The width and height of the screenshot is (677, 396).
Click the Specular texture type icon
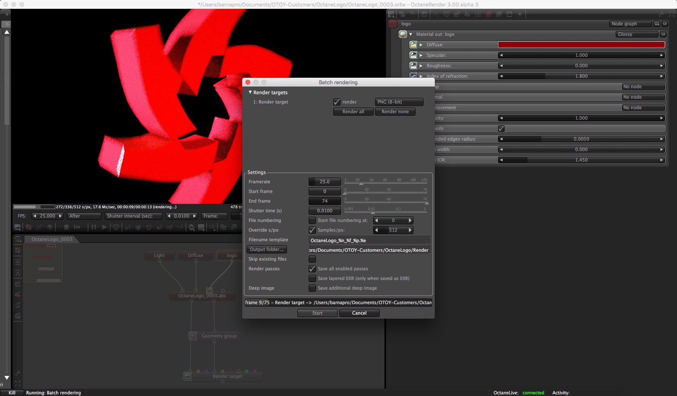413,55
